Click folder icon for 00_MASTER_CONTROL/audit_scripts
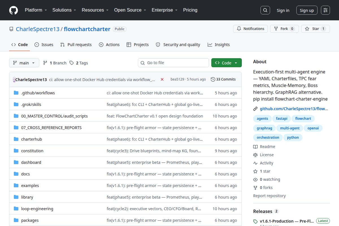This screenshot has height=226, width=339. pos(16,116)
